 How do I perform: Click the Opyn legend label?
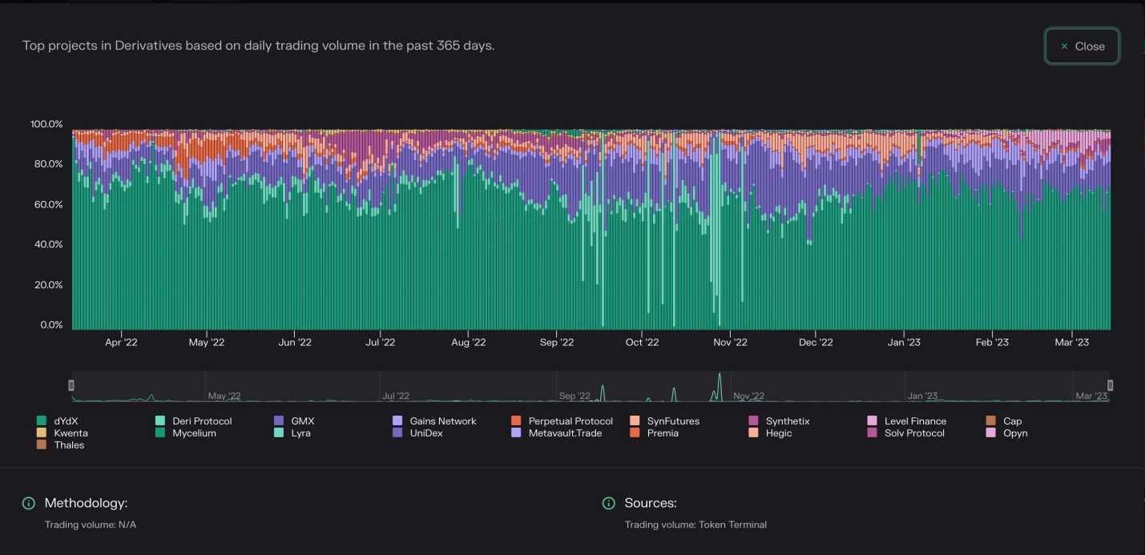pyautogui.click(x=1015, y=433)
